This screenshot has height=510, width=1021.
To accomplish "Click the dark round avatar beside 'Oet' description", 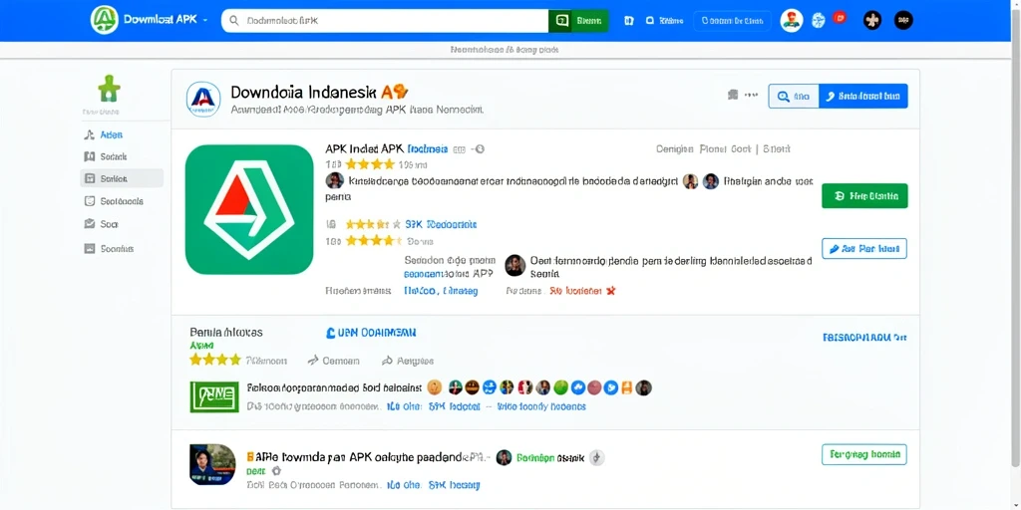I will click(x=515, y=265).
